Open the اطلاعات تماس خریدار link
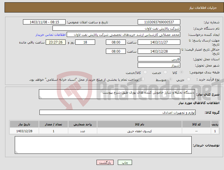Screen dimensions: 224x170 click(x=51, y=35)
